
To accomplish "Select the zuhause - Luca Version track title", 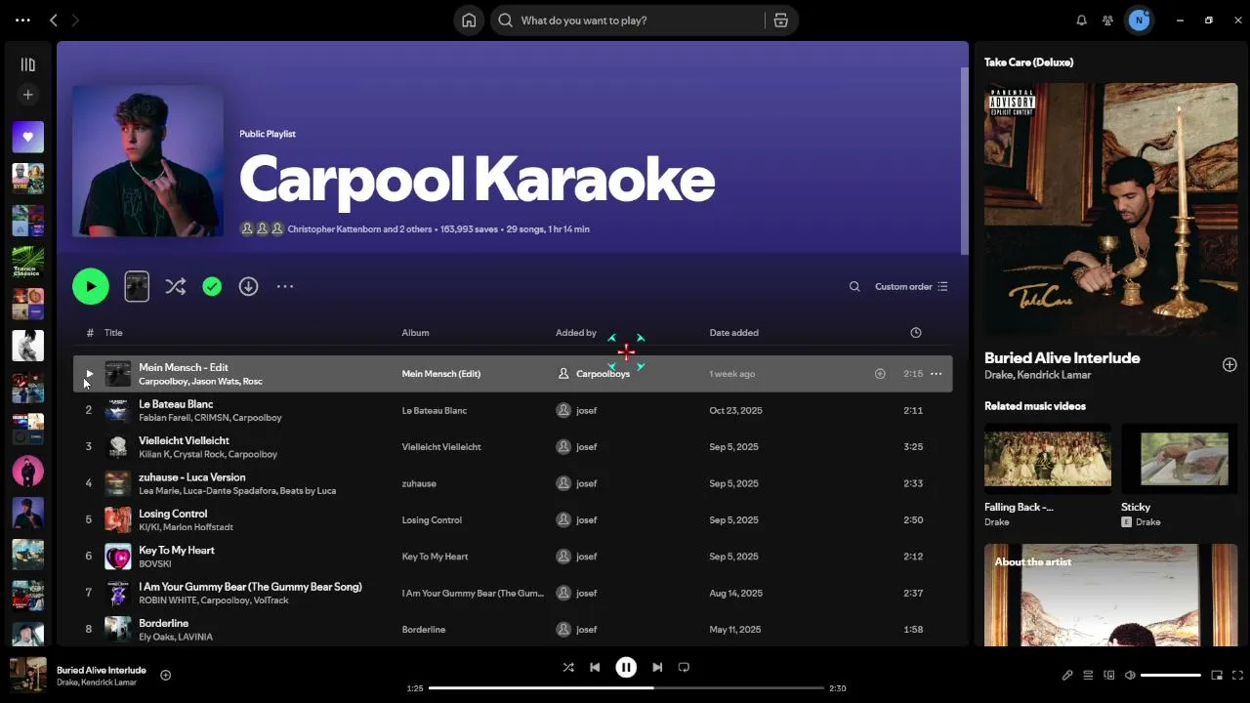I will pos(192,477).
